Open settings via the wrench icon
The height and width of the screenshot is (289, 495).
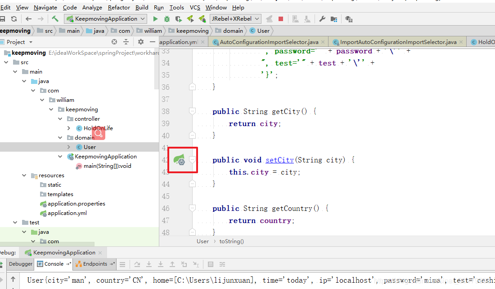322,19
